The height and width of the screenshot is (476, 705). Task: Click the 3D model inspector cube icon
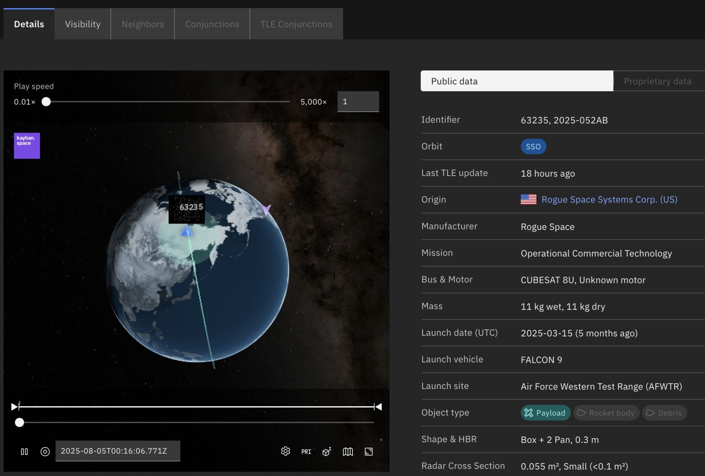[326, 451]
